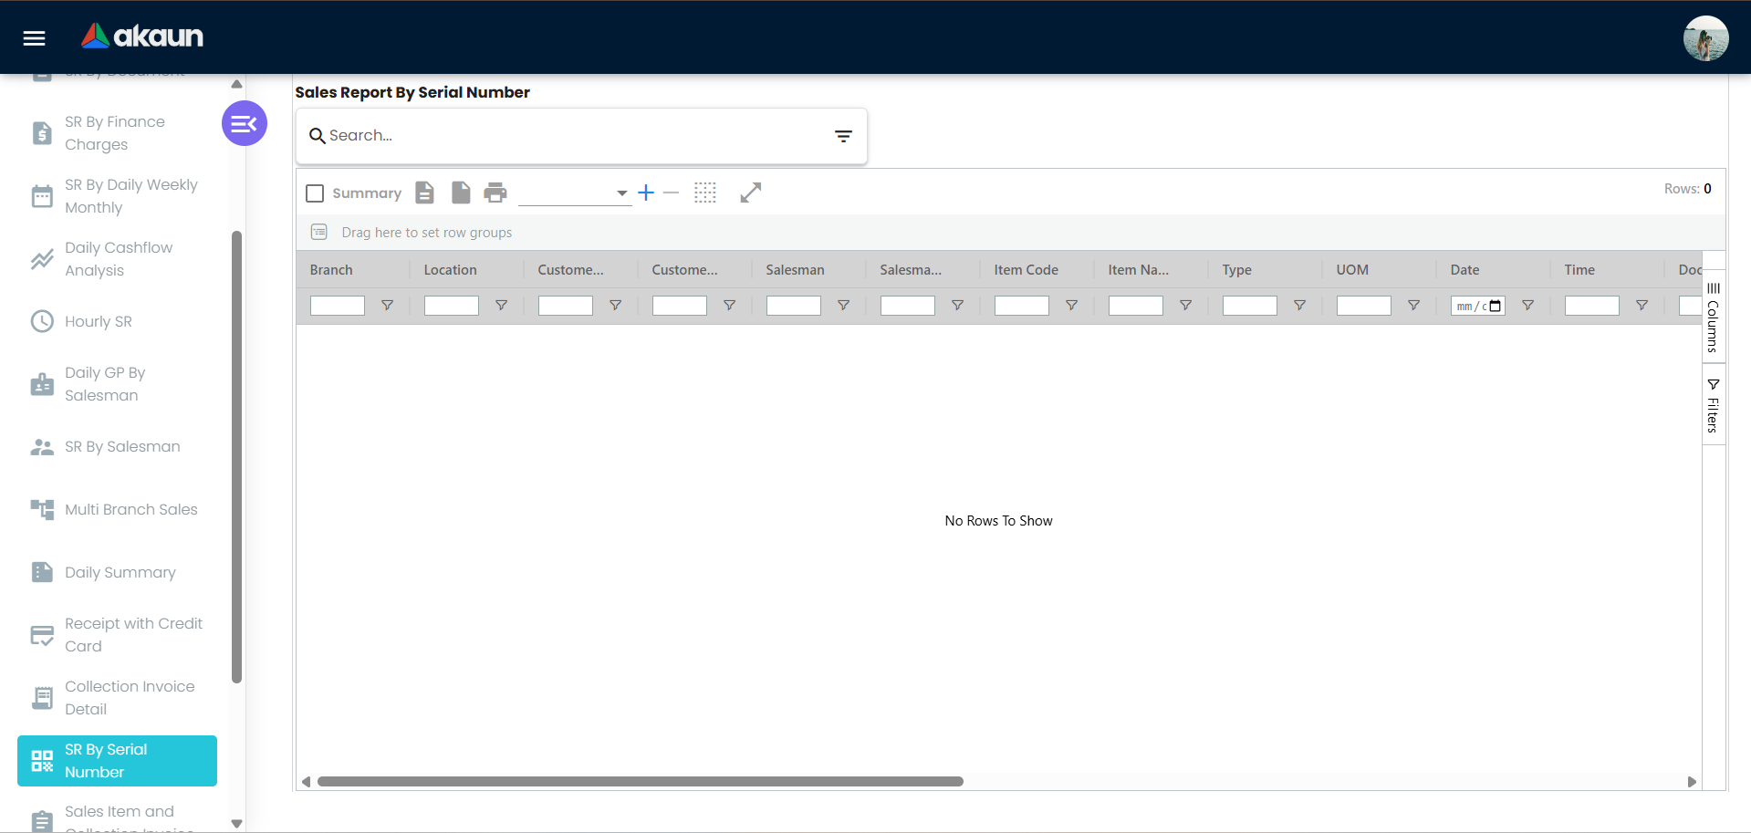
Task: Click the akaun logo
Action: [x=142, y=36]
